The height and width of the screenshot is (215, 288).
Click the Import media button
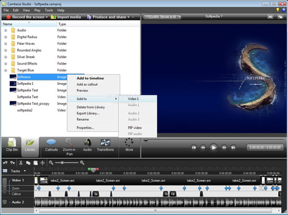[x=66, y=17]
